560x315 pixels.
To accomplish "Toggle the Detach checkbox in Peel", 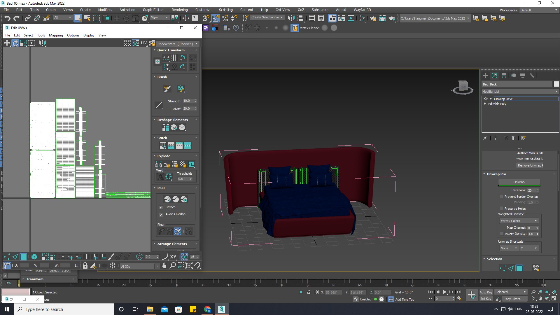I will (161, 207).
